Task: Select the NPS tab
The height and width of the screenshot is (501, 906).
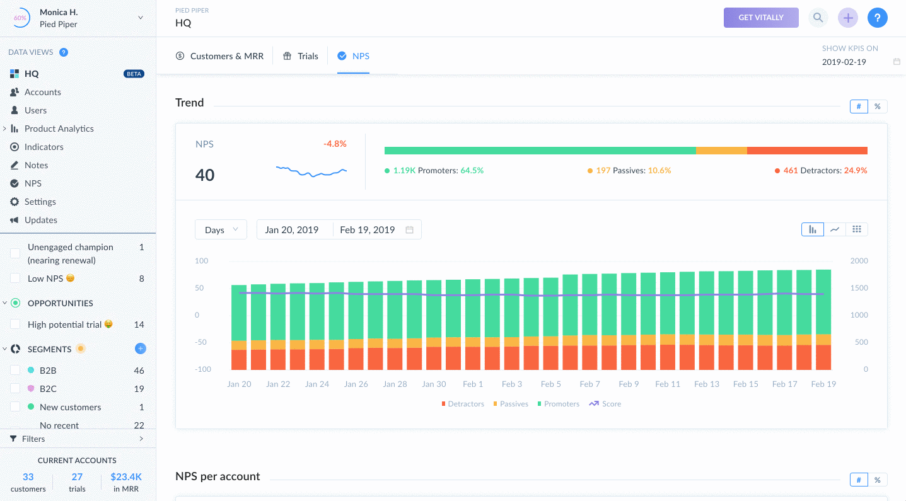Action: 353,56
